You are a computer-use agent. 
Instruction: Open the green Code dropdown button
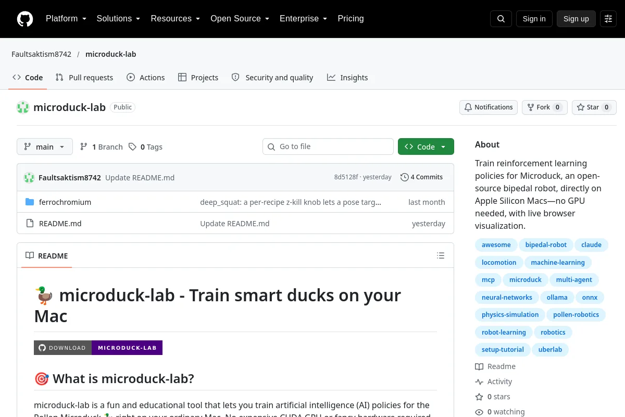426,147
